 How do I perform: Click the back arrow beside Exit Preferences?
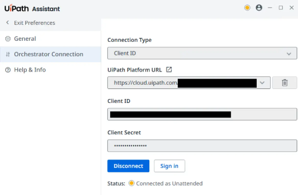tap(7, 23)
